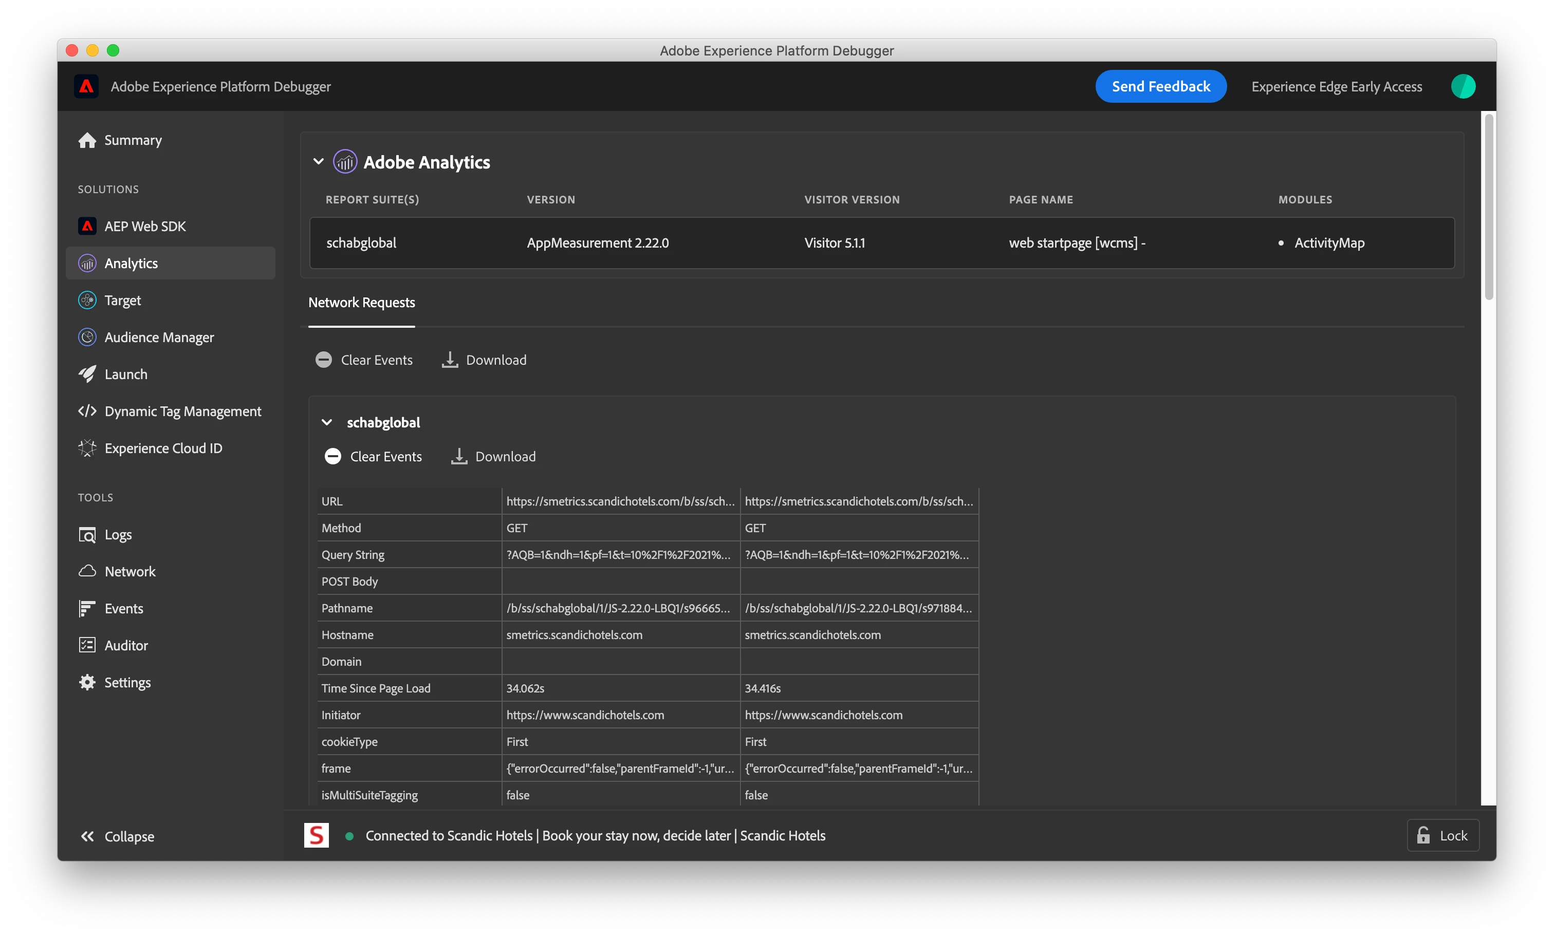Collapse the Adobe Analytics section

click(x=319, y=162)
